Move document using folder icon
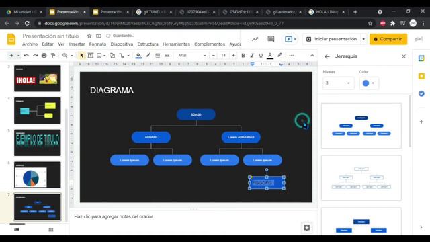 (x=99, y=36)
